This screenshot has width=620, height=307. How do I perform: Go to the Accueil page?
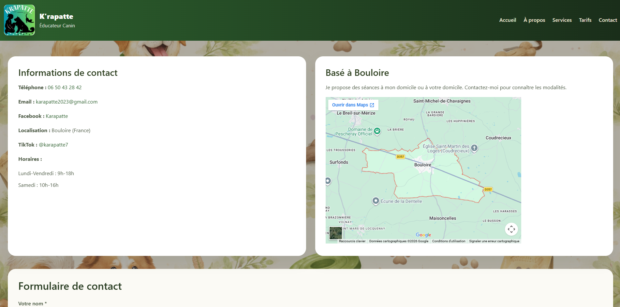point(508,20)
